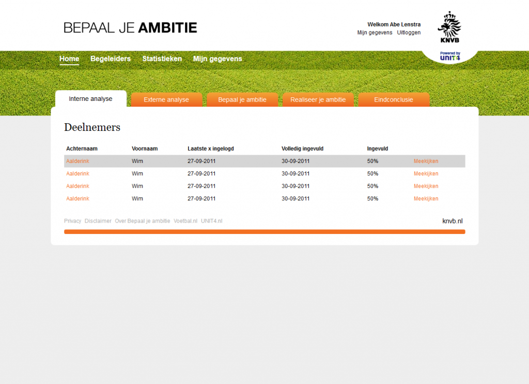The height and width of the screenshot is (384, 529).
Task: Click the Mijn gegevens link beside Uitloggen
Action: 375,33
